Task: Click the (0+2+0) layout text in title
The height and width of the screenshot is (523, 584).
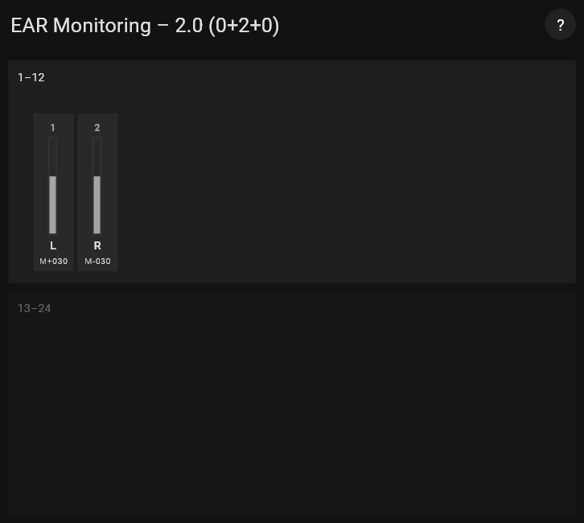Action: [x=244, y=25]
